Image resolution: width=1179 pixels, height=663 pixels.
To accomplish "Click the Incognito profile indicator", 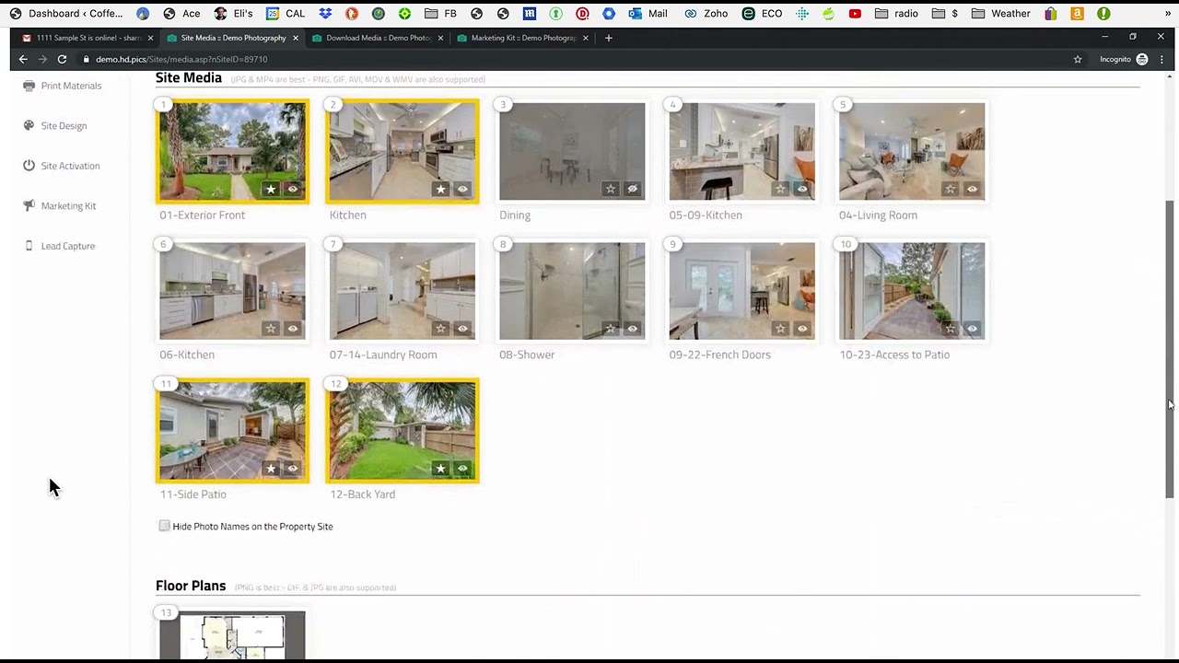I will 1124,59.
